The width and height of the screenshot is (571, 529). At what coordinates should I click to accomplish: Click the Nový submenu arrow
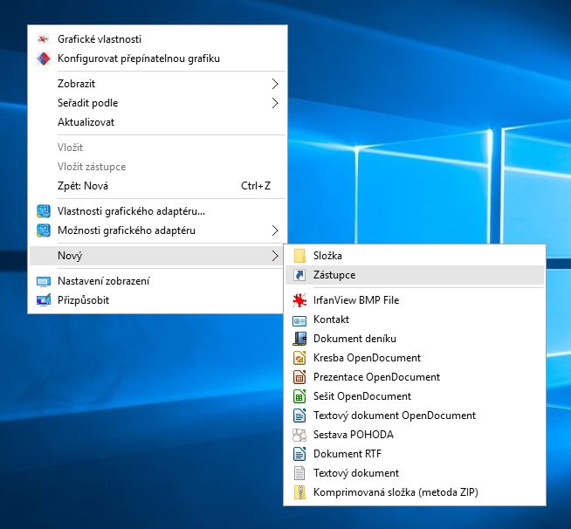[275, 256]
